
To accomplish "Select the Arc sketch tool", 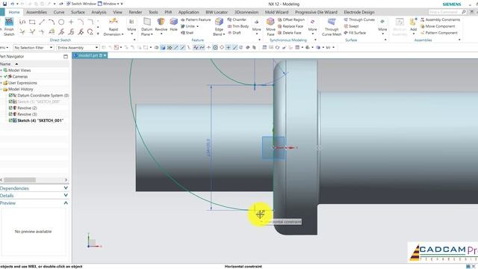I will [x=52, y=22].
